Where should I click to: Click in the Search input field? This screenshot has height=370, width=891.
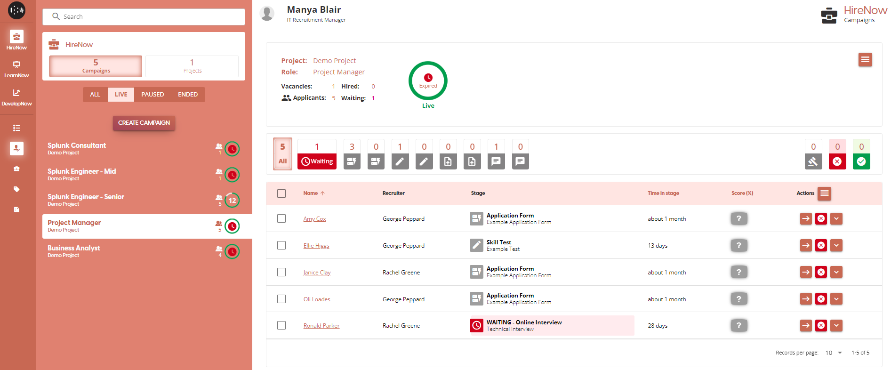(144, 16)
